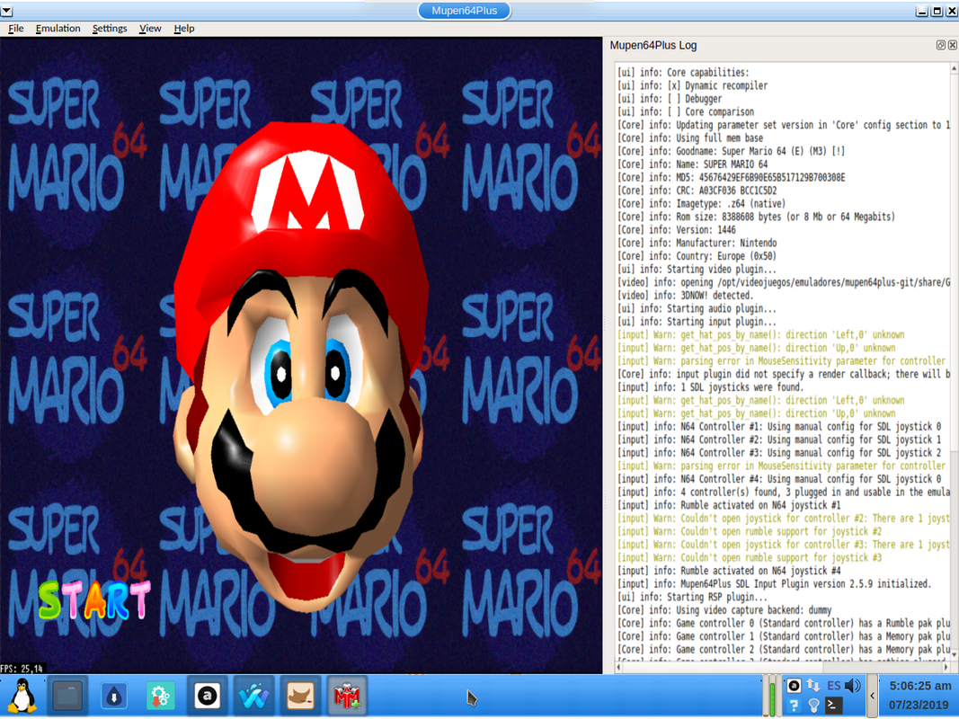
Task: Click the blue download-drop taskbar icon
Action: tap(114, 696)
